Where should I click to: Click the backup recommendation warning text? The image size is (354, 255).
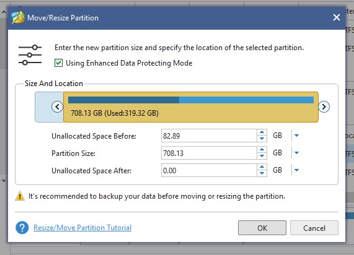tap(157, 196)
